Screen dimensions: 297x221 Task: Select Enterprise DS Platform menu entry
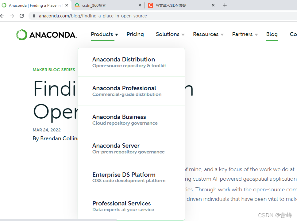[131, 177]
